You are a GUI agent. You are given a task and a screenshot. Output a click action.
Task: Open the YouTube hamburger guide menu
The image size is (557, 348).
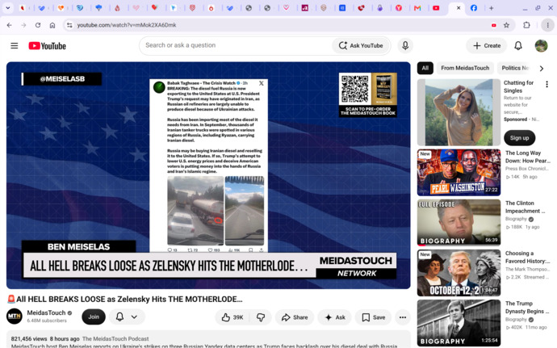point(15,46)
